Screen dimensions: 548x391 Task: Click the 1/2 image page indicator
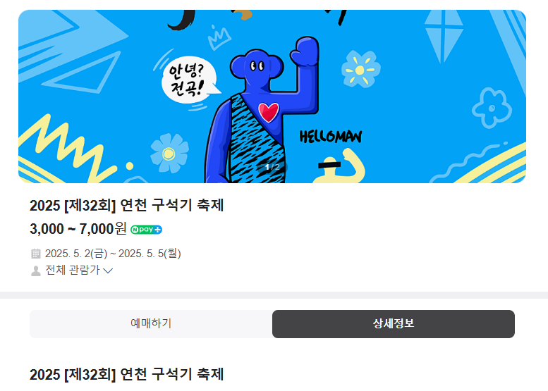point(272,167)
